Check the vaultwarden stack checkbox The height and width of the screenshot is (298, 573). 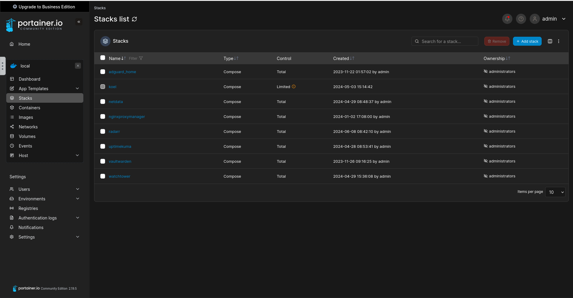tap(103, 161)
